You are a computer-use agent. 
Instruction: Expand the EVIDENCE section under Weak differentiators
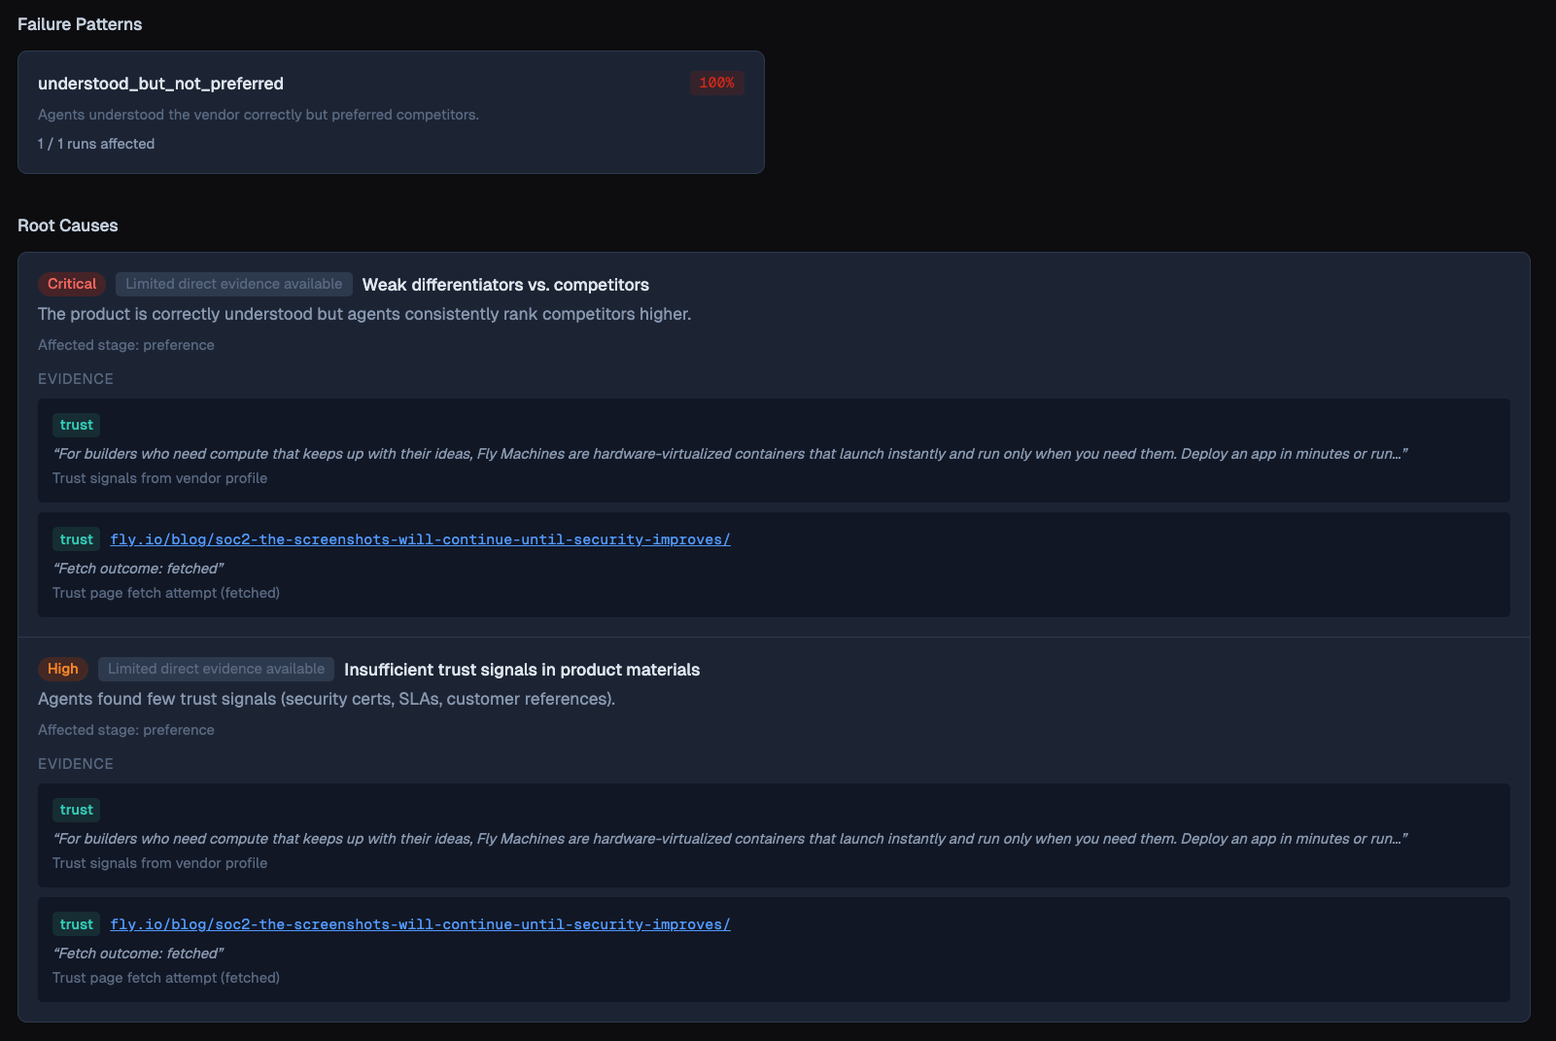(76, 378)
